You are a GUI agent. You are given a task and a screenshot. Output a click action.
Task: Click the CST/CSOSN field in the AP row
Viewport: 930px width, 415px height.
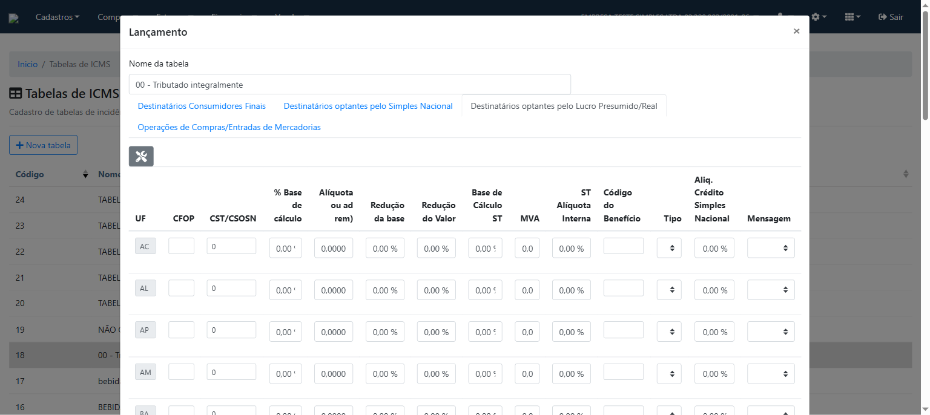231,329
